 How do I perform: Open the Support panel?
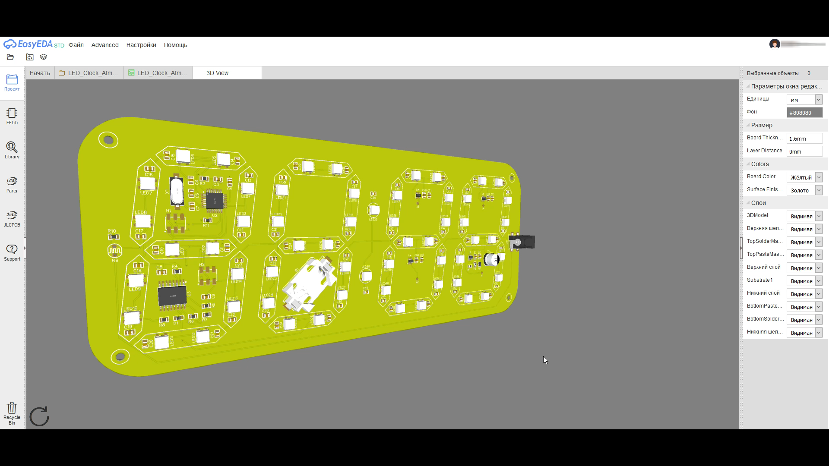point(12,252)
